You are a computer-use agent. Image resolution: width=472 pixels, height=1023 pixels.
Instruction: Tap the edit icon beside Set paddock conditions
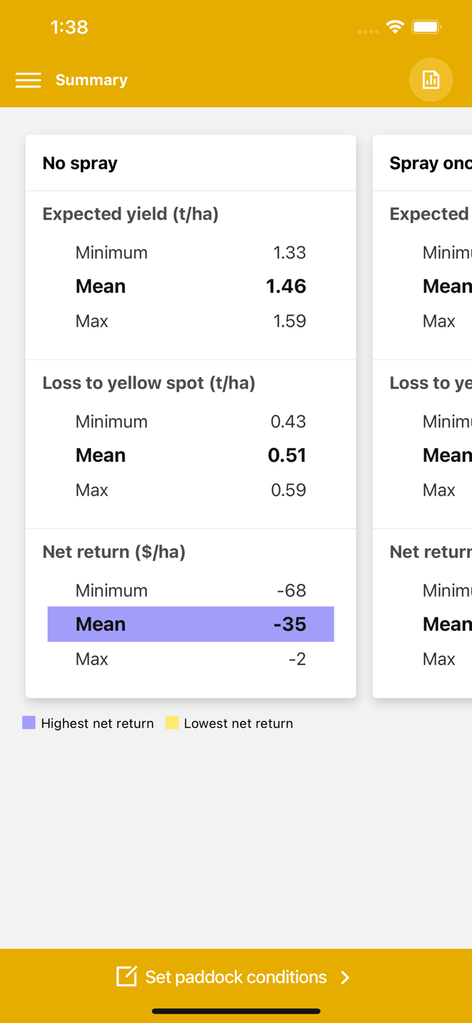click(127, 977)
